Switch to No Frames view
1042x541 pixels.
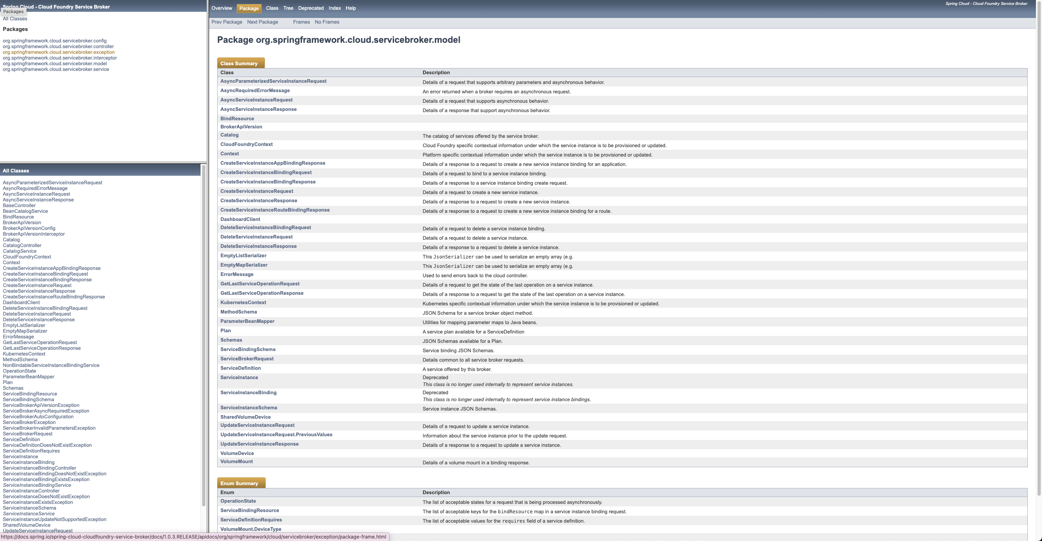click(x=327, y=22)
